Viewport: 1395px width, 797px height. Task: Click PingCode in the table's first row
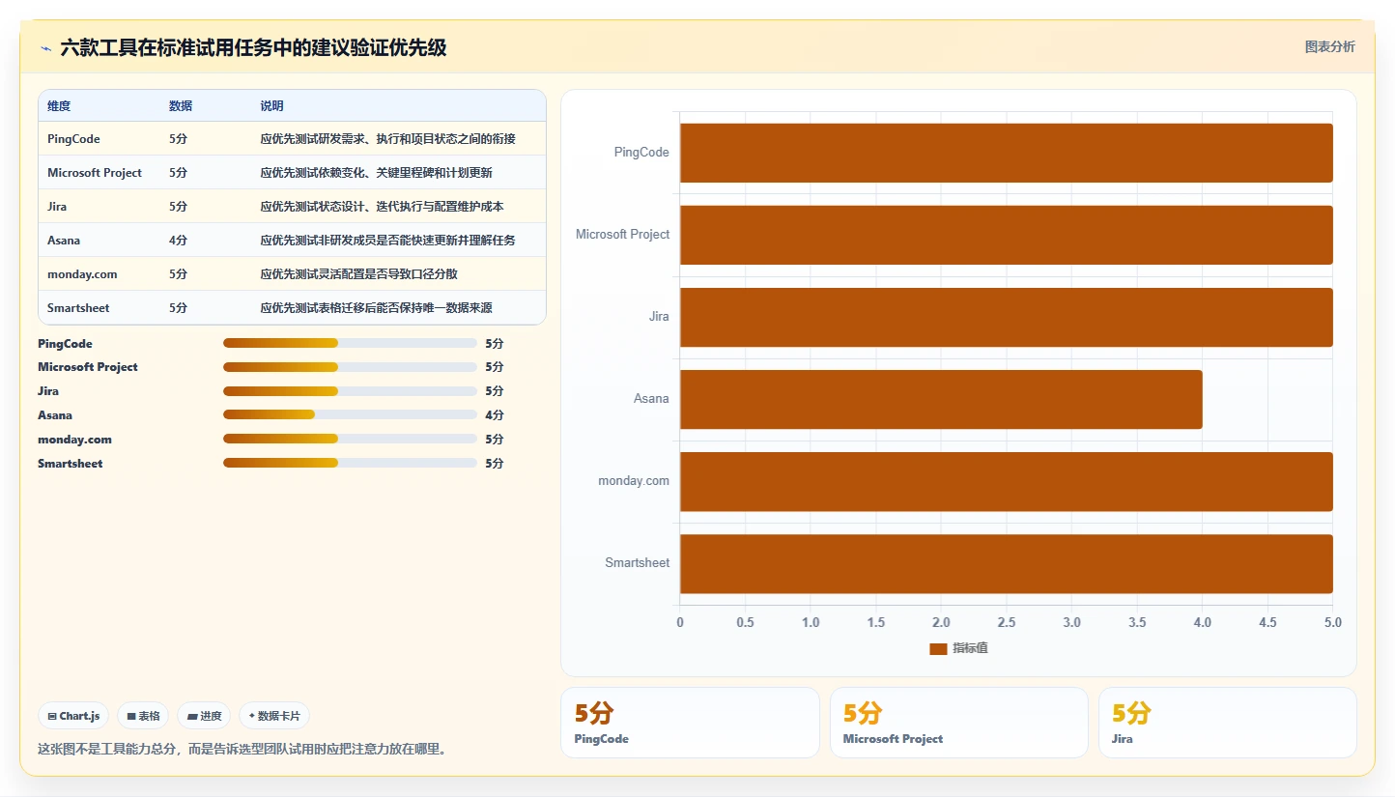pos(73,139)
